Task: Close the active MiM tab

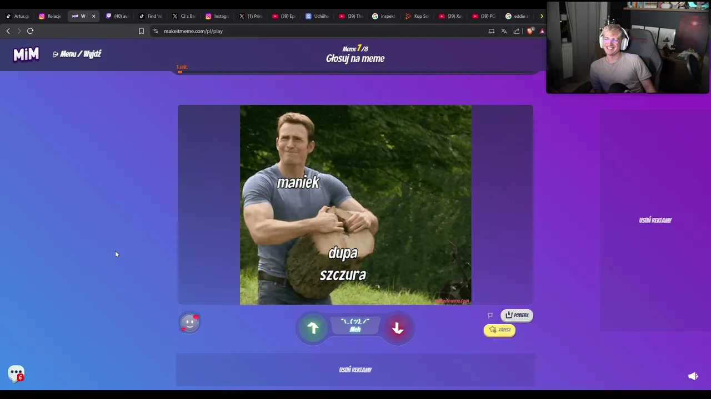Action: (93, 16)
